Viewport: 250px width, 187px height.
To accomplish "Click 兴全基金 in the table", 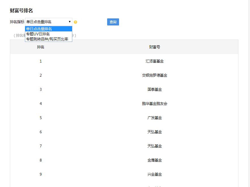I will click(x=154, y=175).
